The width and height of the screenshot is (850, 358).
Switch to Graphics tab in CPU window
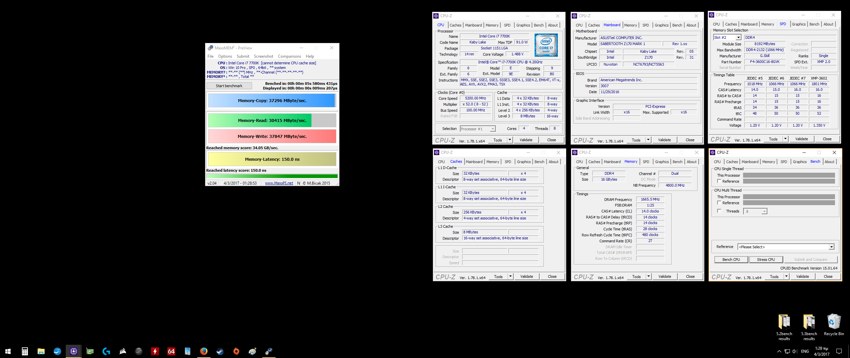click(523, 25)
